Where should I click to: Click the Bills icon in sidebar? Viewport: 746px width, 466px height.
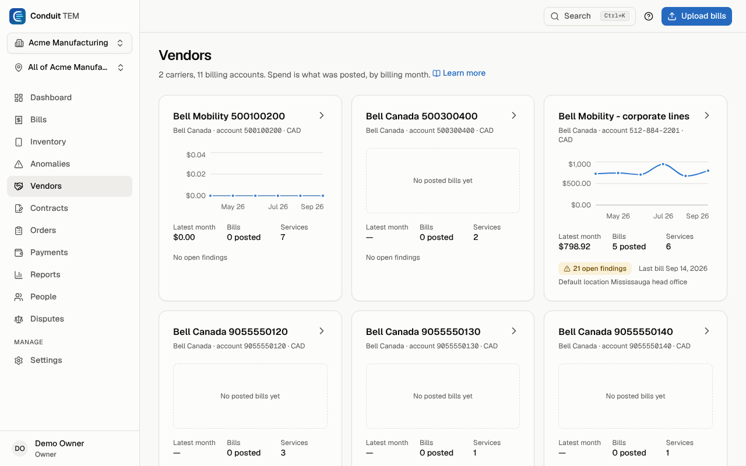(19, 120)
